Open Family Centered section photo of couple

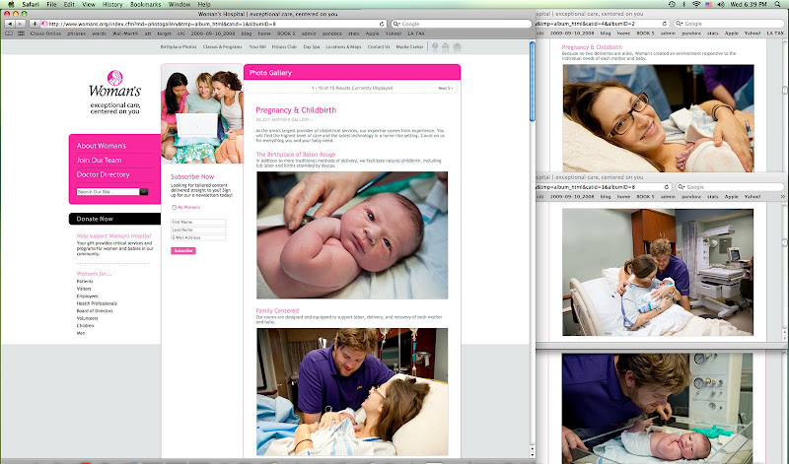tap(352, 392)
